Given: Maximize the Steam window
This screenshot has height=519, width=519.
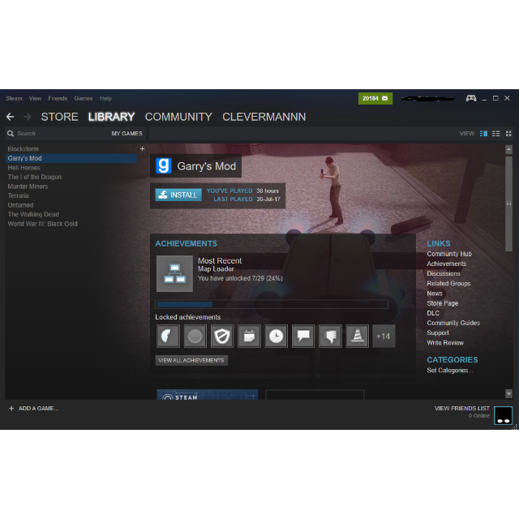Looking at the screenshot, I should pos(495,98).
